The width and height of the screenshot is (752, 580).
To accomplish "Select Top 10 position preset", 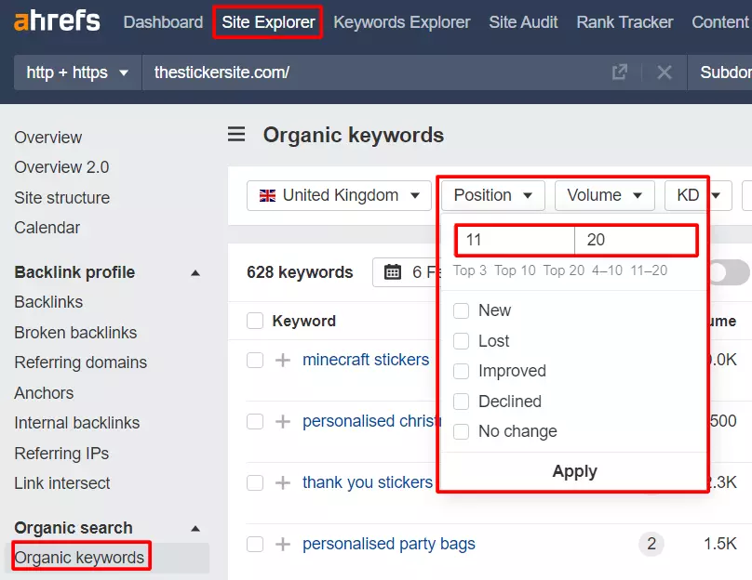I will [515, 270].
